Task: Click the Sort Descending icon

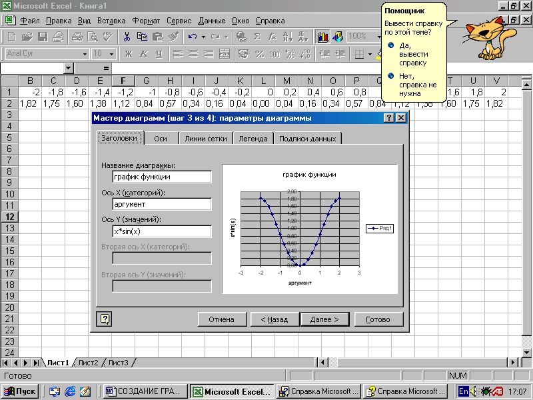Action: [x=303, y=37]
